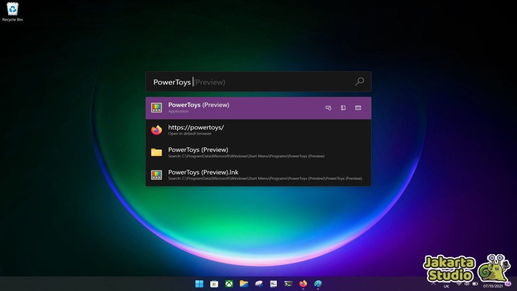Open File Explorer from taskbar
The height and width of the screenshot is (291, 517).
[x=244, y=284]
